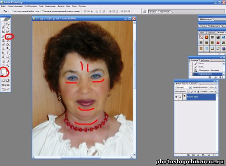Switch to the Пути tab
The image size is (226, 166).
(186, 83)
